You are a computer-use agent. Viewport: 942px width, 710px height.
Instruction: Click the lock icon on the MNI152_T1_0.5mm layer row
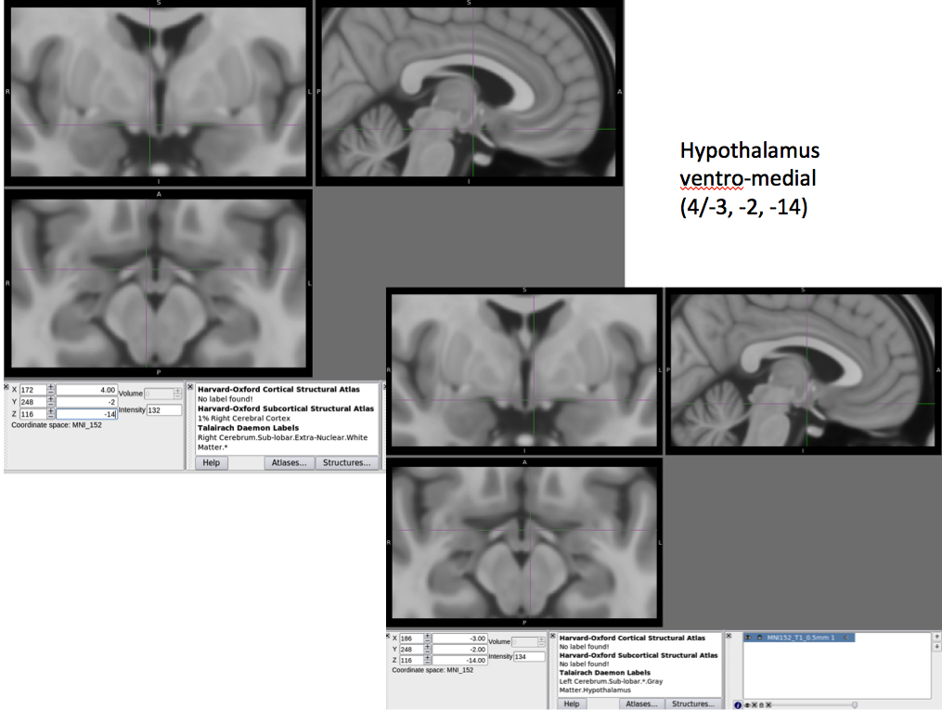point(759,638)
